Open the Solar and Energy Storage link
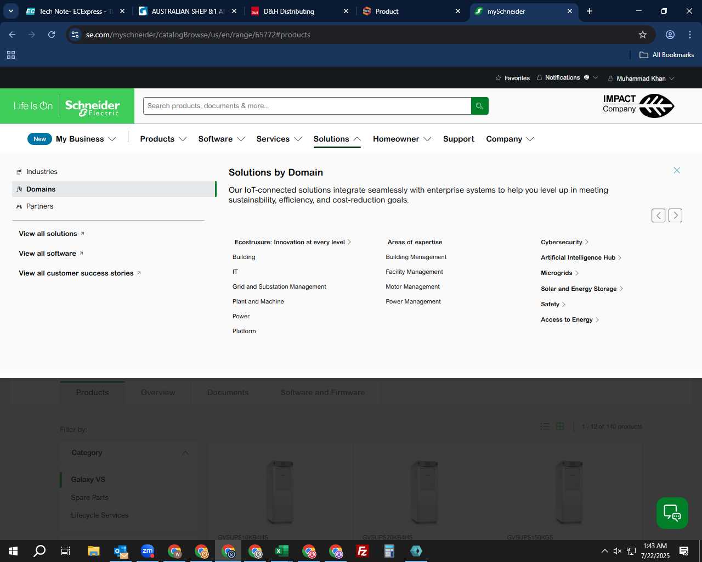This screenshot has width=702, height=562. [x=582, y=289]
